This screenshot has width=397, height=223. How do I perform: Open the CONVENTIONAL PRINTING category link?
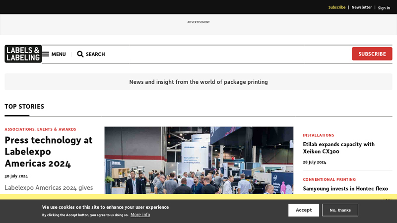330,179
